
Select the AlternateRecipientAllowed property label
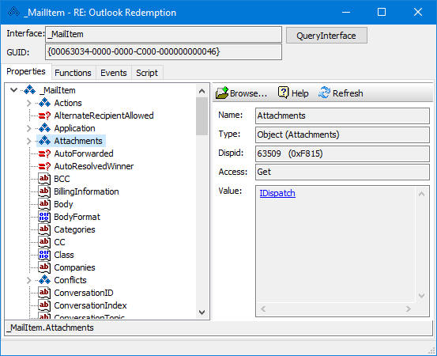click(104, 116)
